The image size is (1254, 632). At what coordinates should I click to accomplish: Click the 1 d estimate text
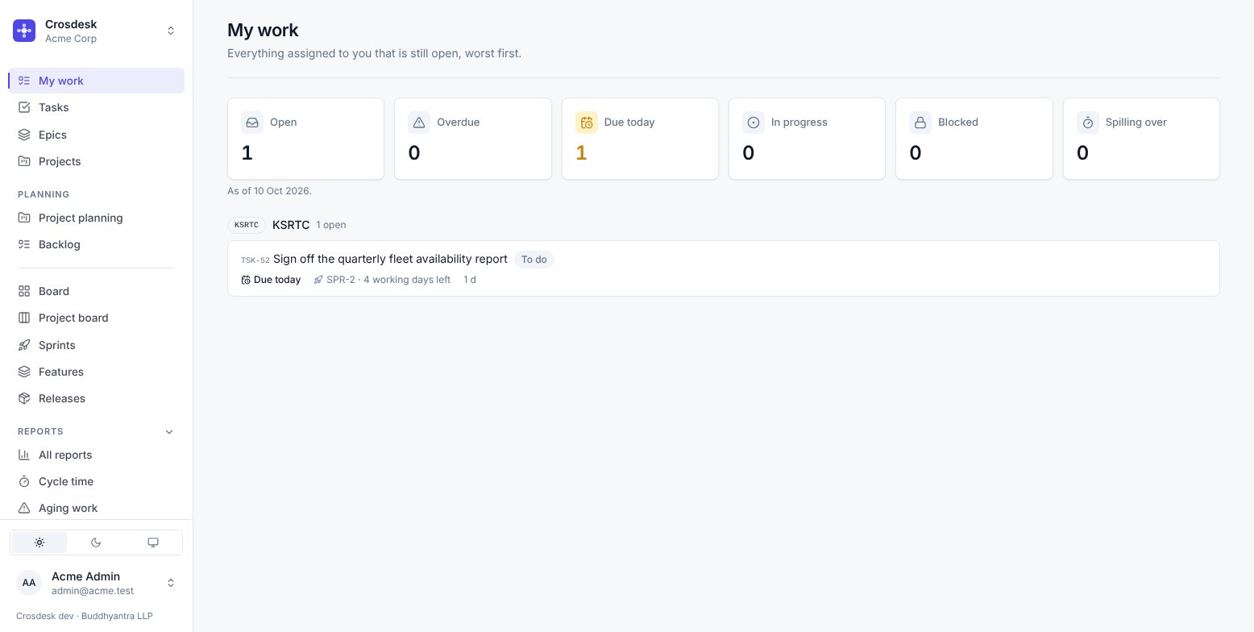coord(470,280)
